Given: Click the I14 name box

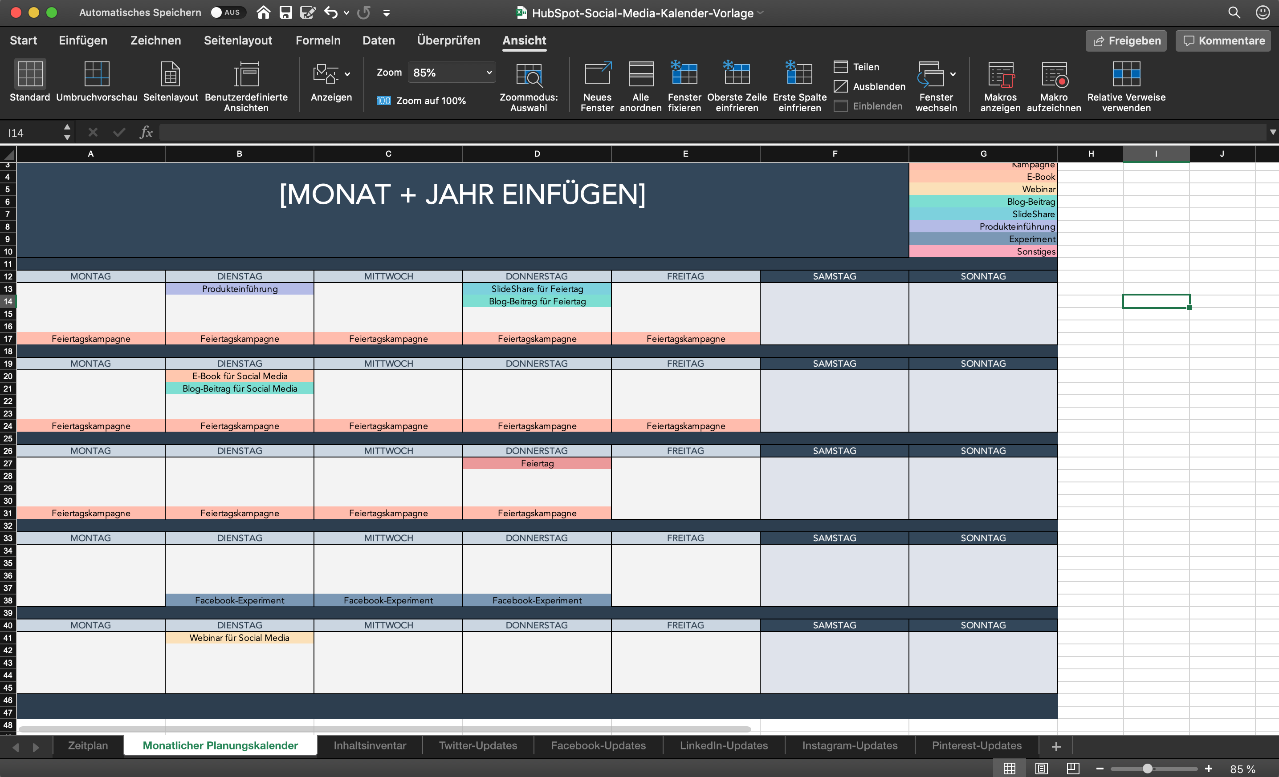Looking at the screenshot, I should click(x=31, y=133).
